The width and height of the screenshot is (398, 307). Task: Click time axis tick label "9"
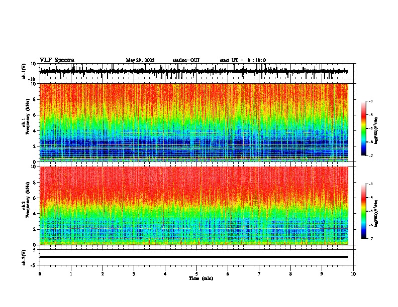(322, 274)
